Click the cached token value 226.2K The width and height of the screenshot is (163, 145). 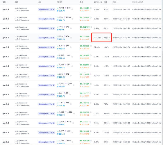pos(62,77)
